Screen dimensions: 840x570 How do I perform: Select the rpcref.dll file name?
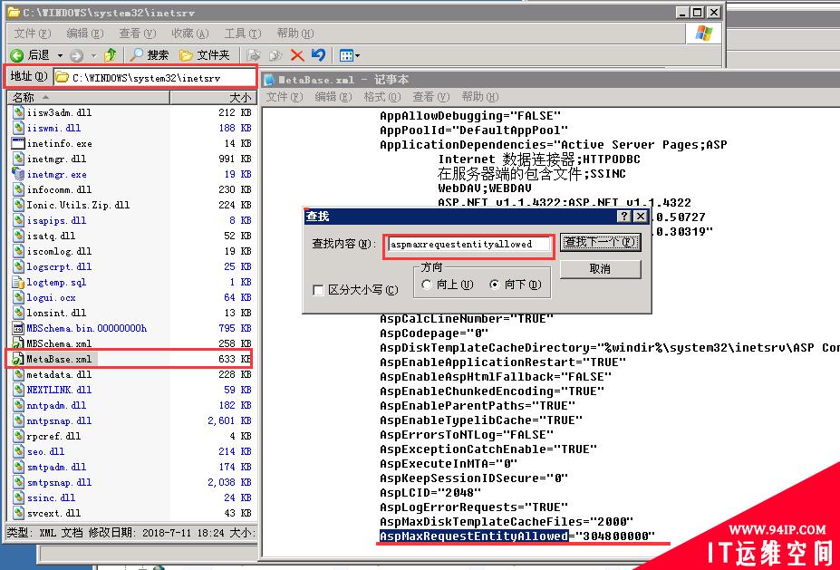pyautogui.click(x=53, y=436)
